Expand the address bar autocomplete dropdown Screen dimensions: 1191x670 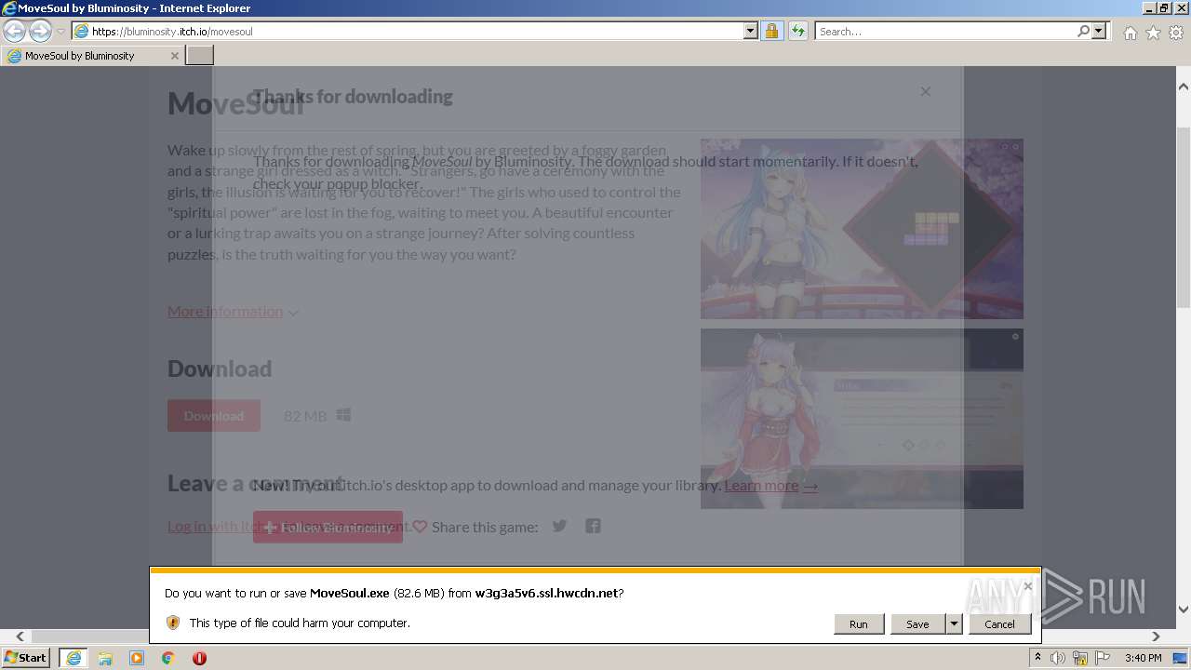coord(751,31)
